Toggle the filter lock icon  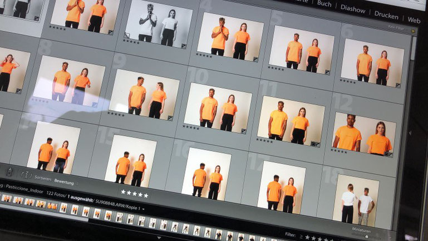[x=413, y=30]
